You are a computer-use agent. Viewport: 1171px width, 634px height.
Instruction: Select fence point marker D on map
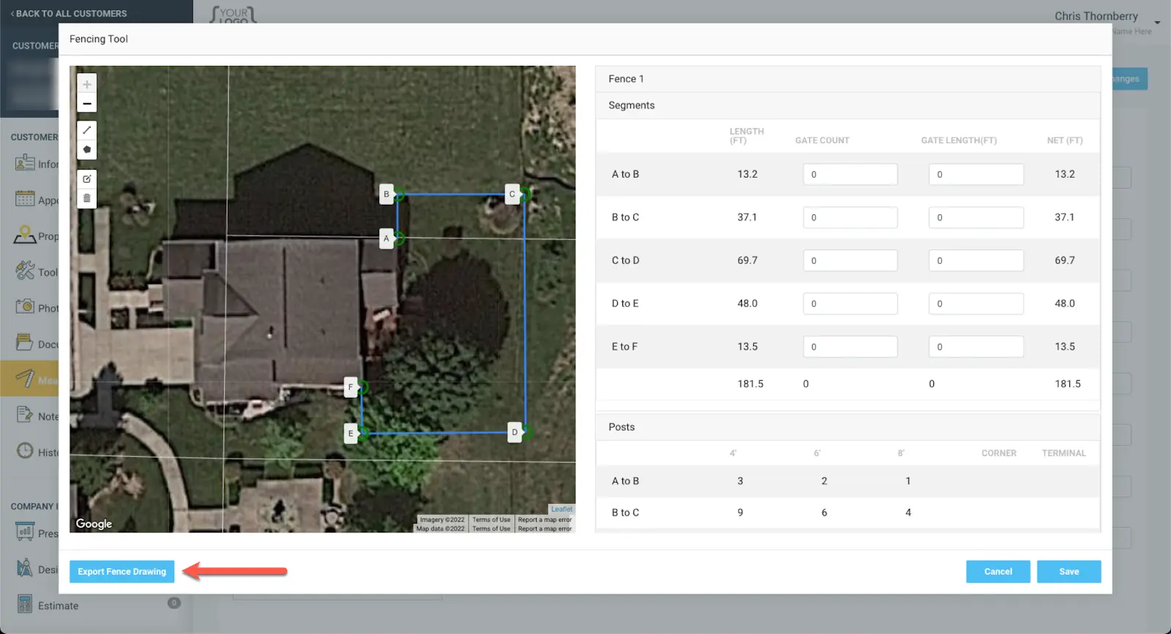click(x=515, y=432)
